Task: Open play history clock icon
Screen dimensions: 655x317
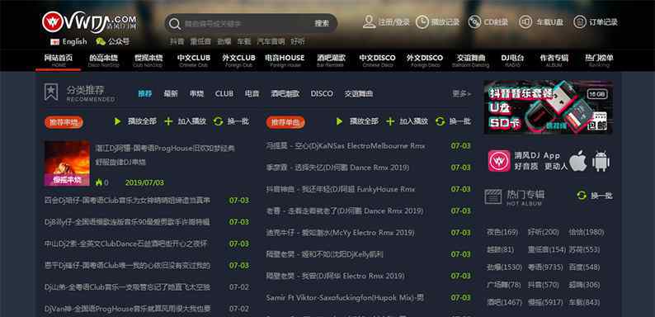Action: tap(422, 21)
